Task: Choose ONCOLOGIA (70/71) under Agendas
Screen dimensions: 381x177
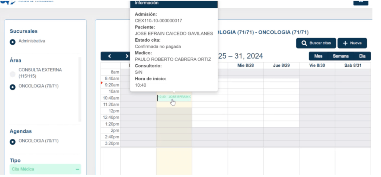Action: tap(13, 141)
